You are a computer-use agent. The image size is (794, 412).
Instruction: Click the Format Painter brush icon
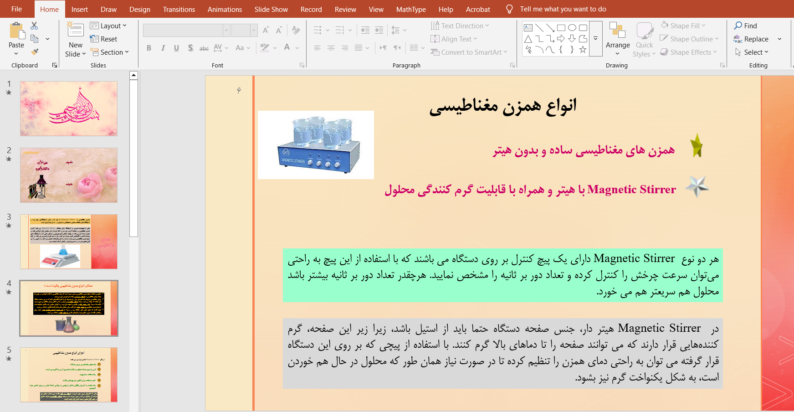coord(35,52)
